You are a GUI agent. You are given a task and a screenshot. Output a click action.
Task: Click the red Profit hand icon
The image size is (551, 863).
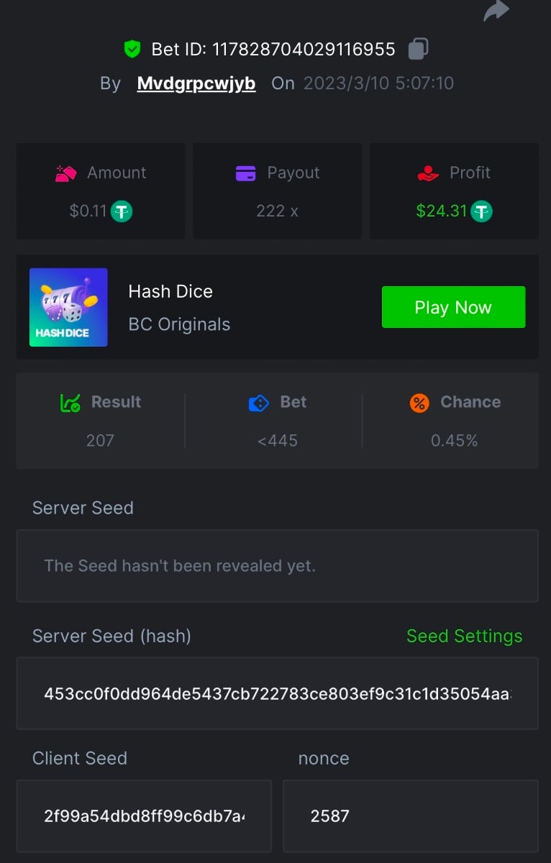click(428, 173)
